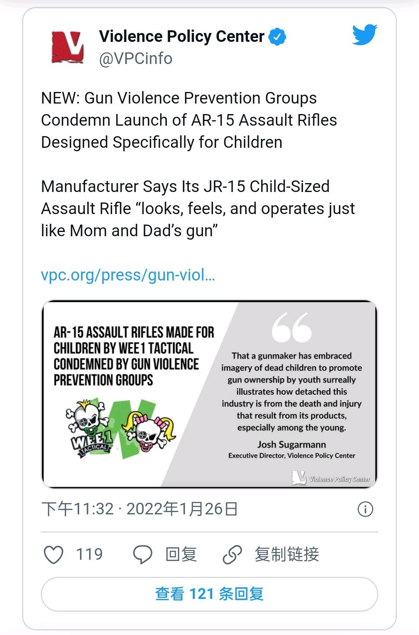The width and height of the screenshot is (419, 635).
Task: Click the copy link chain icon
Action: 232,554
